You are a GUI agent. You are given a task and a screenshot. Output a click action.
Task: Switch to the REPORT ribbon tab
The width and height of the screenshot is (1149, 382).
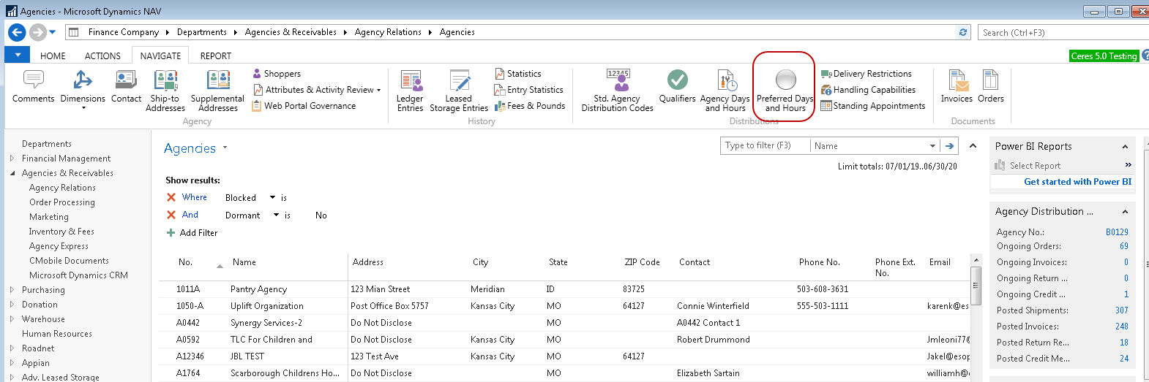[215, 56]
